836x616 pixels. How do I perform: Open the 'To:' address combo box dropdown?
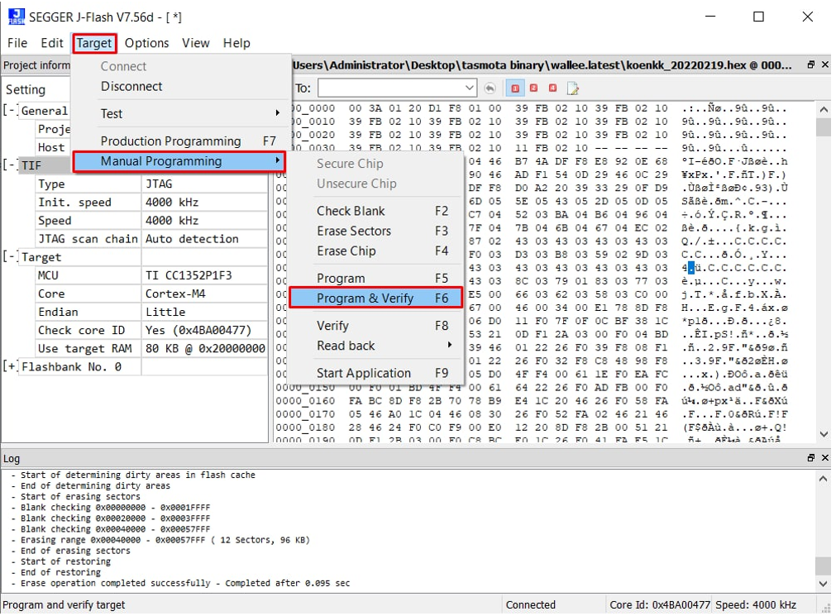coord(469,88)
